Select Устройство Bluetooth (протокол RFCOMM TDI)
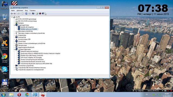Viewport: 173px width, 97px height. click(x=36, y=64)
